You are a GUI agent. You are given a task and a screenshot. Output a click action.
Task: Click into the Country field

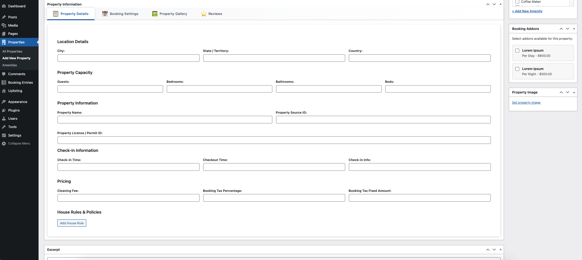pyautogui.click(x=420, y=58)
